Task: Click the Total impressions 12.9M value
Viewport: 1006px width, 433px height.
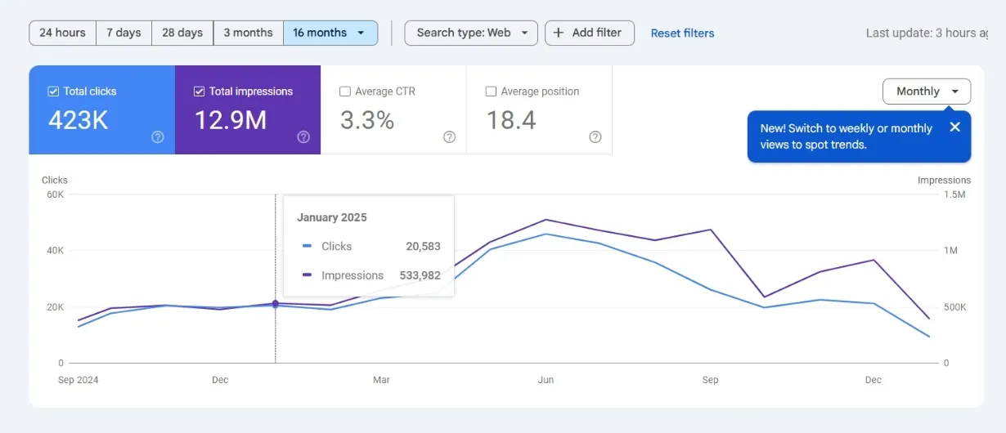Action: [x=231, y=121]
